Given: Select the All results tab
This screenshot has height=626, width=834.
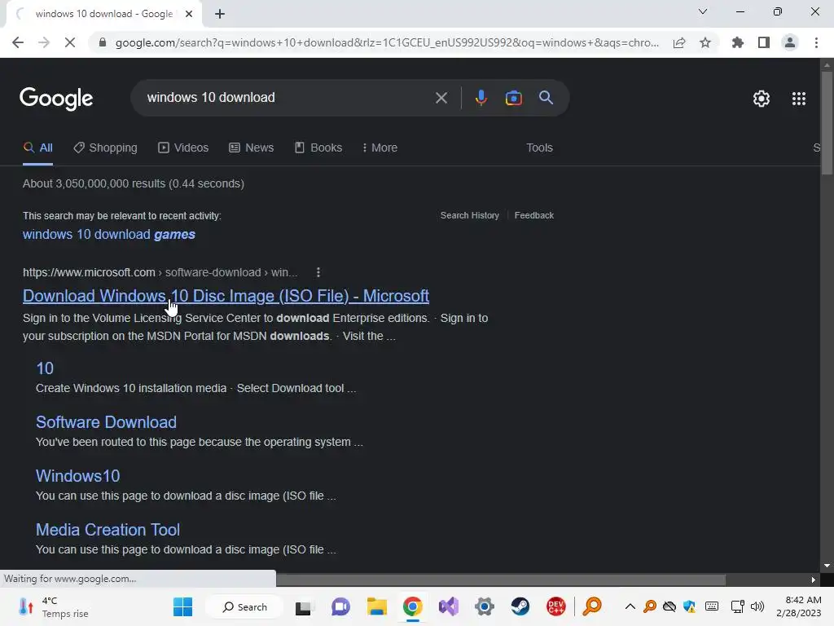Looking at the screenshot, I should point(37,148).
